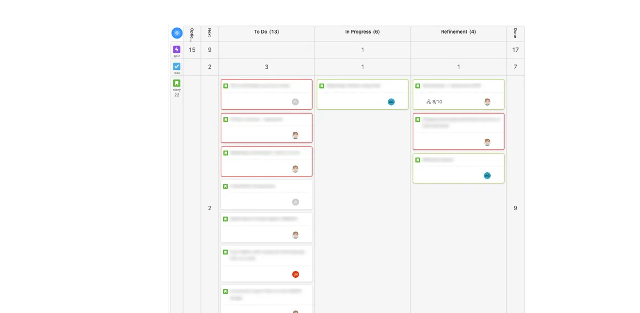The image size is (640, 313).
Task: Click the face avatar on the red-bordered Refinement card
Action: coord(487,142)
